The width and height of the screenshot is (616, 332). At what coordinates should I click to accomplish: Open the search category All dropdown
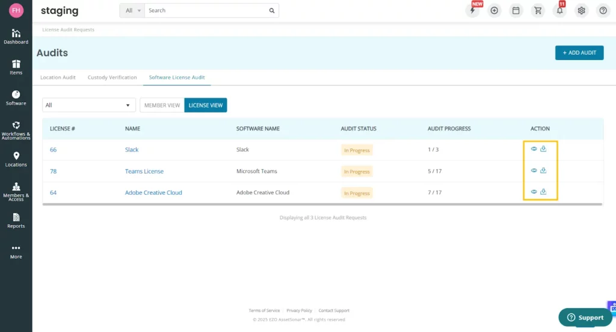(132, 11)
